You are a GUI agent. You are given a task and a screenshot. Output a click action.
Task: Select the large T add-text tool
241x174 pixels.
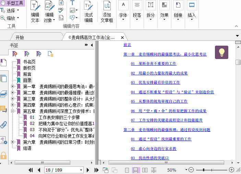point(72,3)
